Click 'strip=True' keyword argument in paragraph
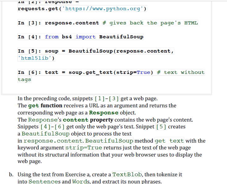The height and width of the screenshot is (184, 227). click(84, 148)
